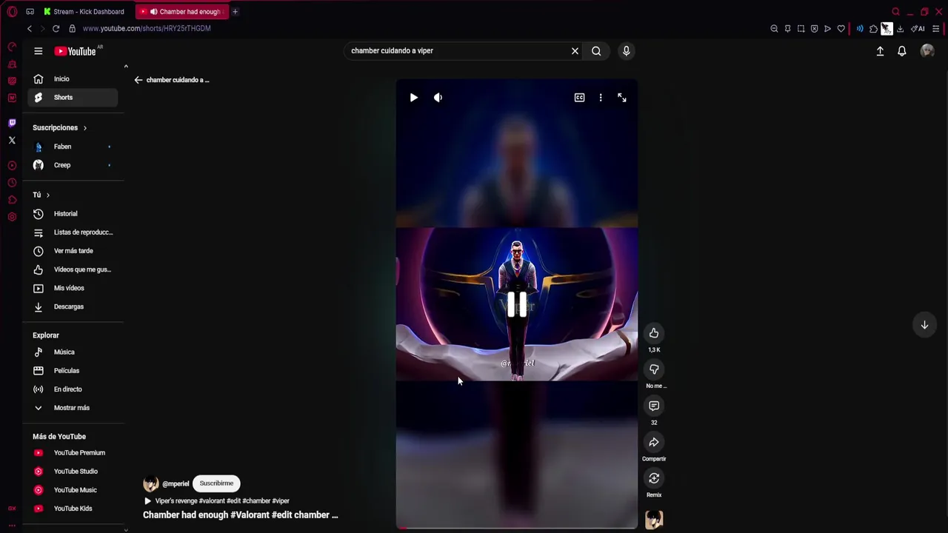The width and height of the screenshot is (948, 533).
Task: Open a new browser tab
Action: coord(235,12)
